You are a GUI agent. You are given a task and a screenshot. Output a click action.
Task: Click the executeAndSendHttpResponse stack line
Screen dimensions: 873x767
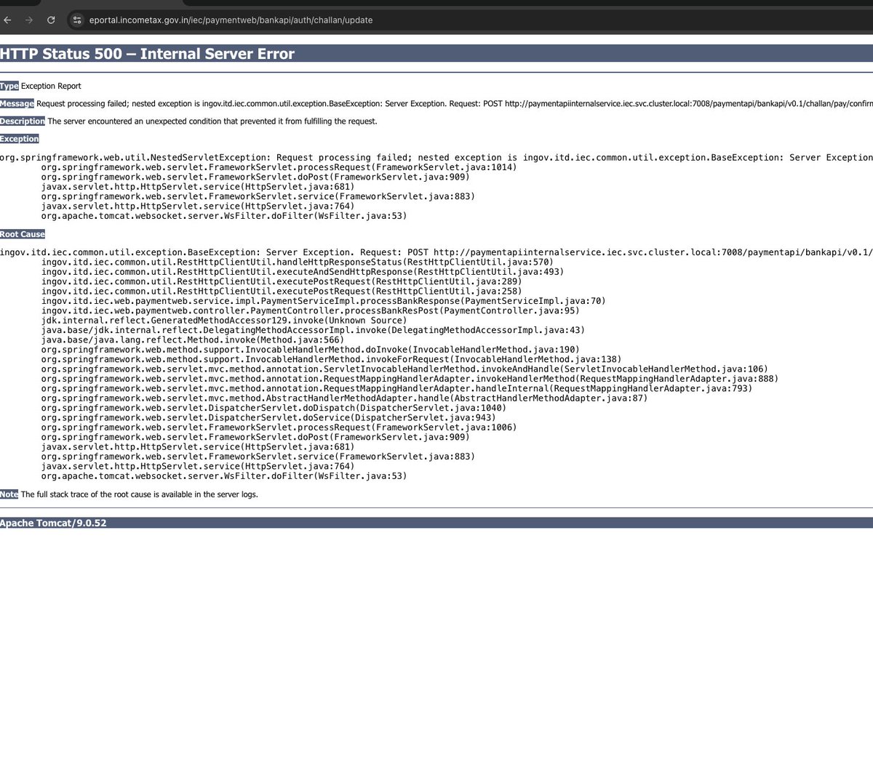point(303,272)
